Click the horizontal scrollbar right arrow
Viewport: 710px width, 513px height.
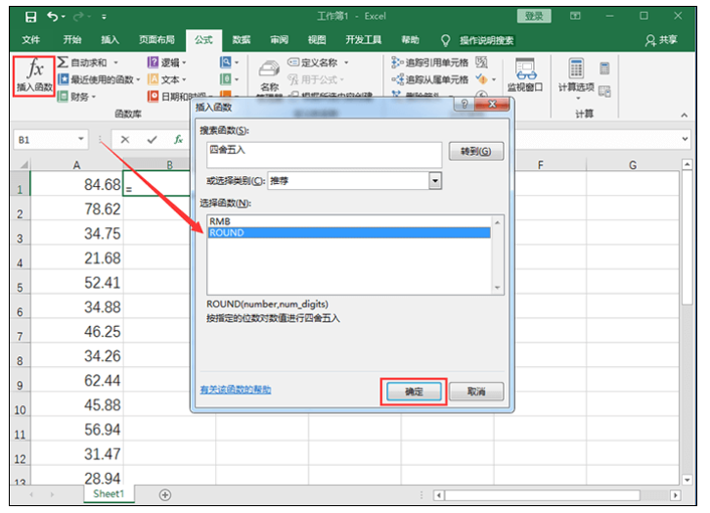[675, 495]
